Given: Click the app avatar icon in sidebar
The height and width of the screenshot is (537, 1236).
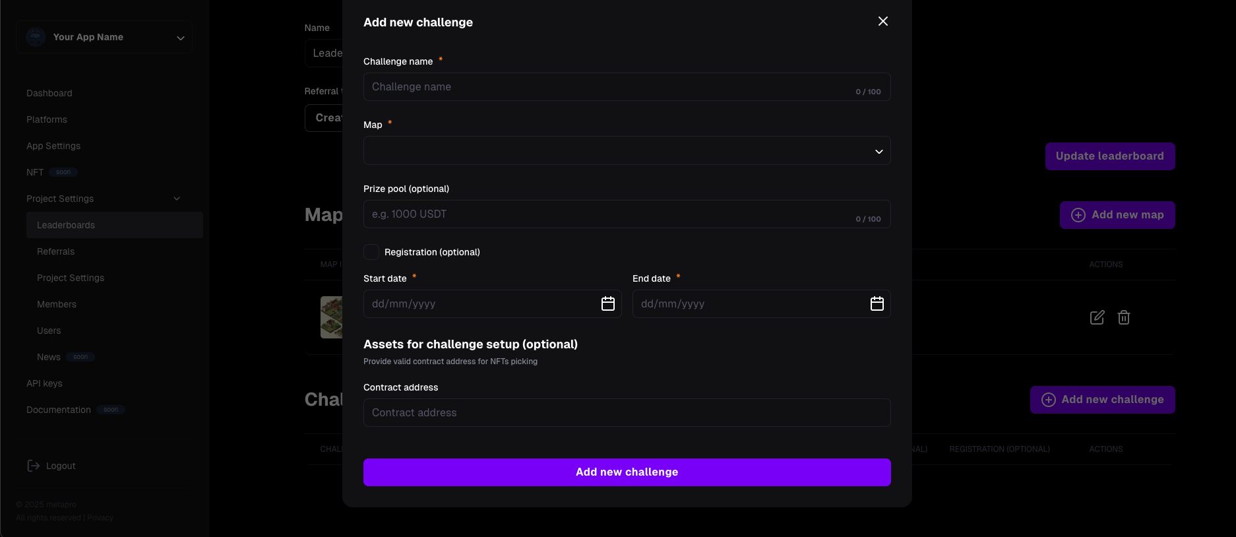Looking at the screenshot, I should (x=36, y=37).
